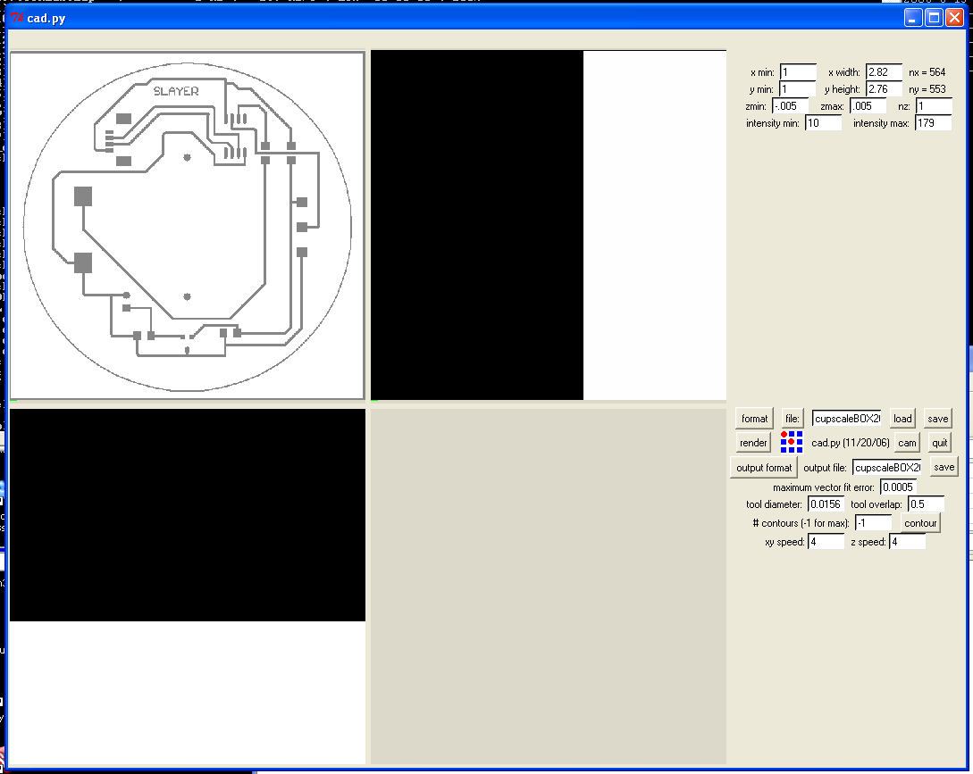Save the output file

[x=944, y=467]
